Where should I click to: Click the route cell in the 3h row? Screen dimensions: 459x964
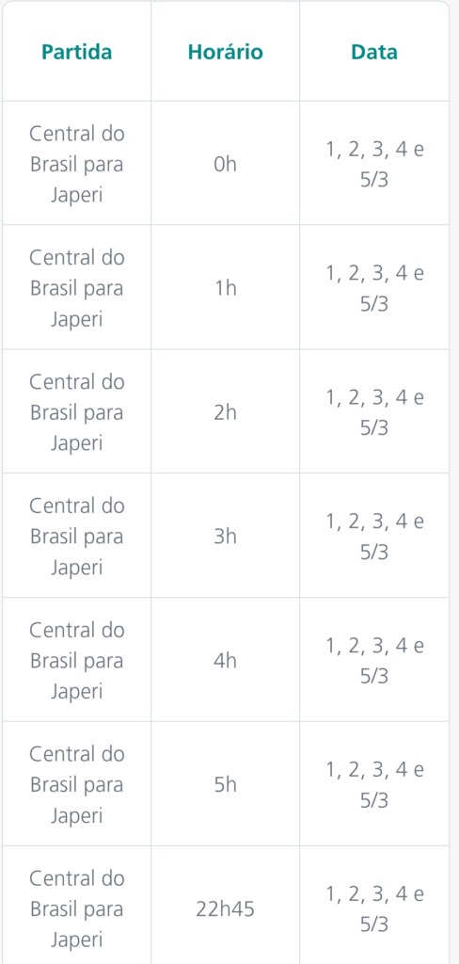pyautogui.click(x=77, y=536)
